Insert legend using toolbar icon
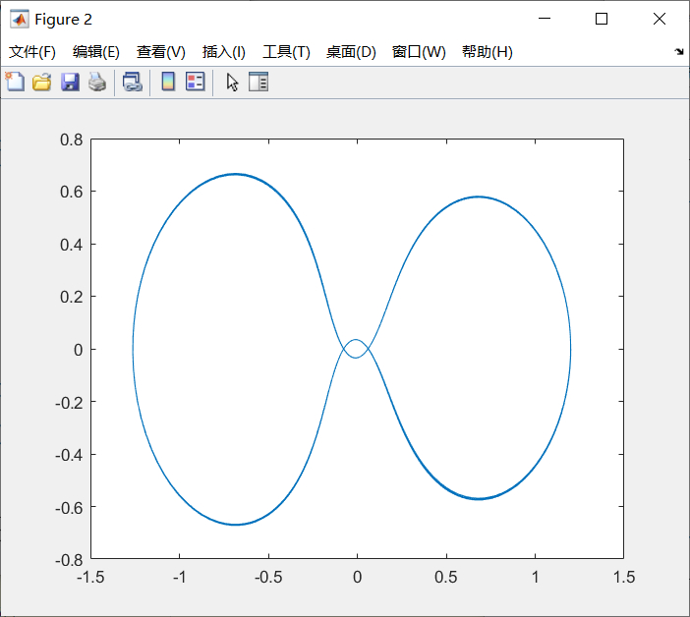This screenshot has width=690, height=617. pyautogui.click(x=196, y=82)
